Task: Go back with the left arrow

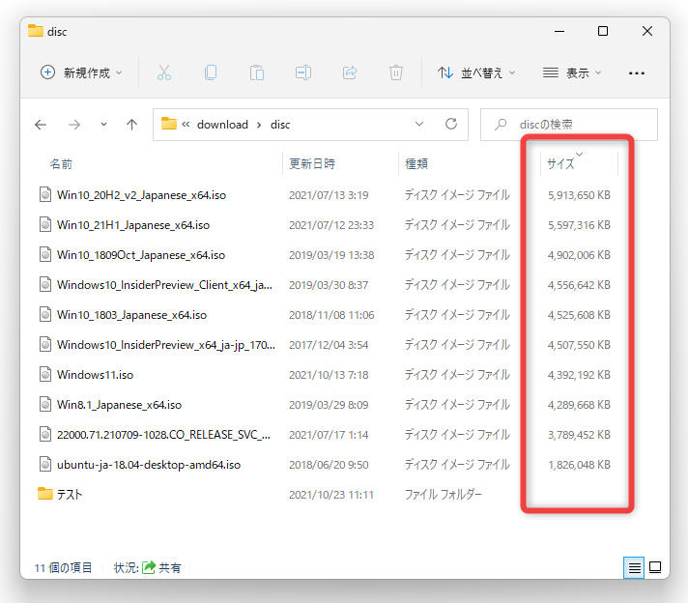Action: [x=41, y=125]
